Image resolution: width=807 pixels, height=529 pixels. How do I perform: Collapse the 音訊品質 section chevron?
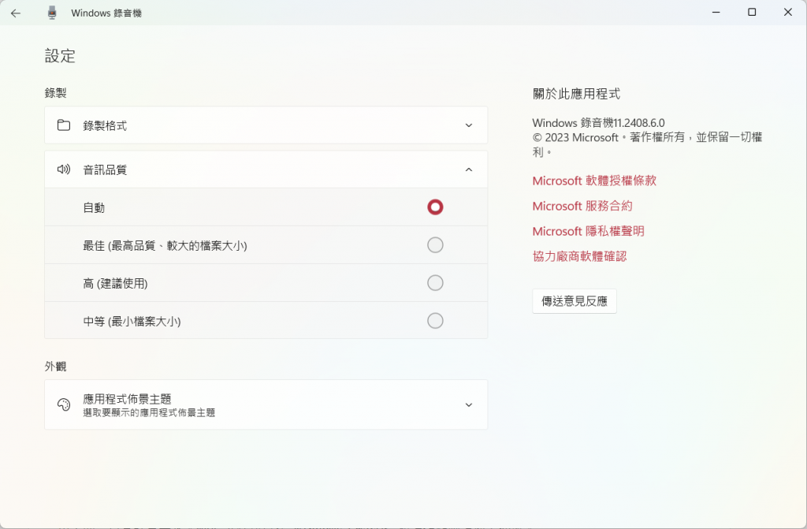tap(468, 170)
